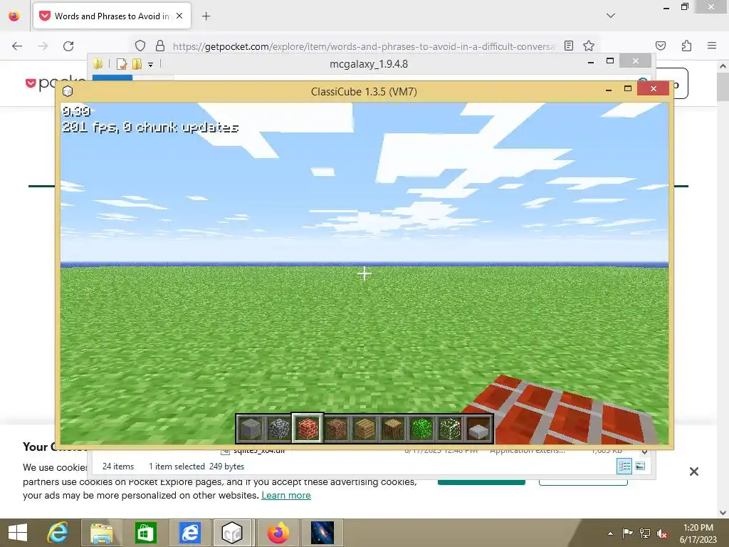The image size is (729, 547).
Task: Open Firefox tracking protection shield
Action: pos(140,46)
